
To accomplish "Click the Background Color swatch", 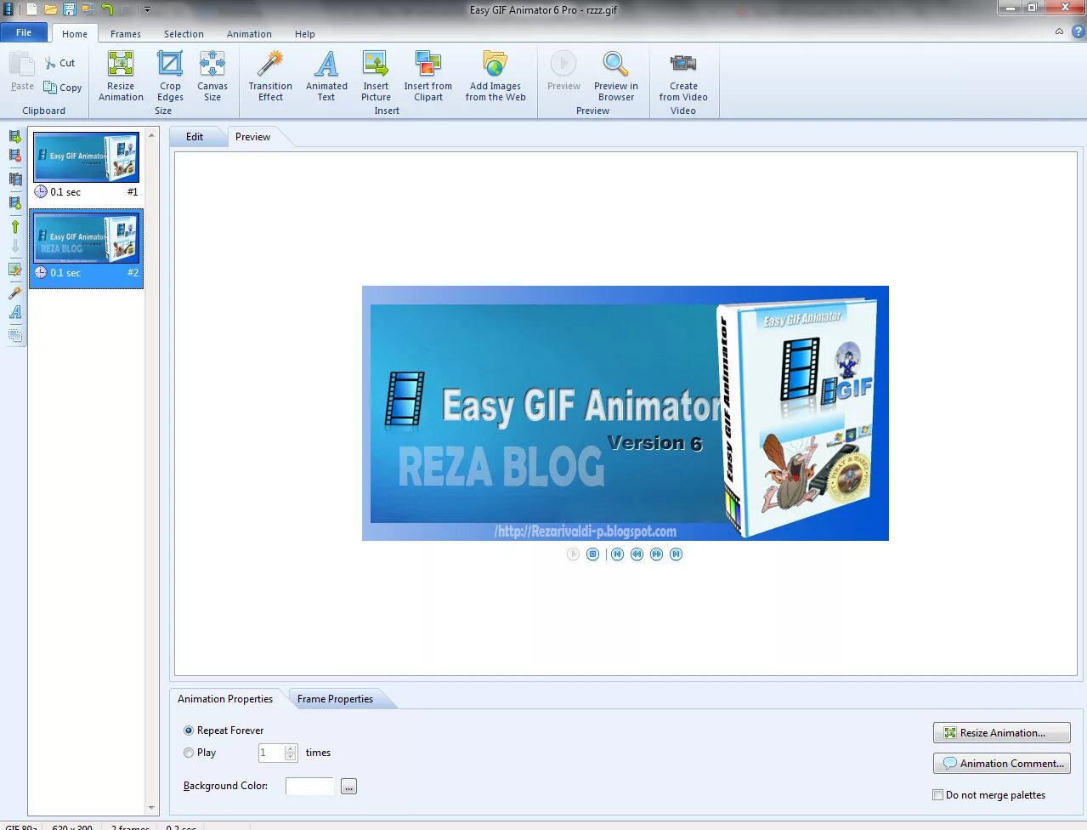I will 310,787.
